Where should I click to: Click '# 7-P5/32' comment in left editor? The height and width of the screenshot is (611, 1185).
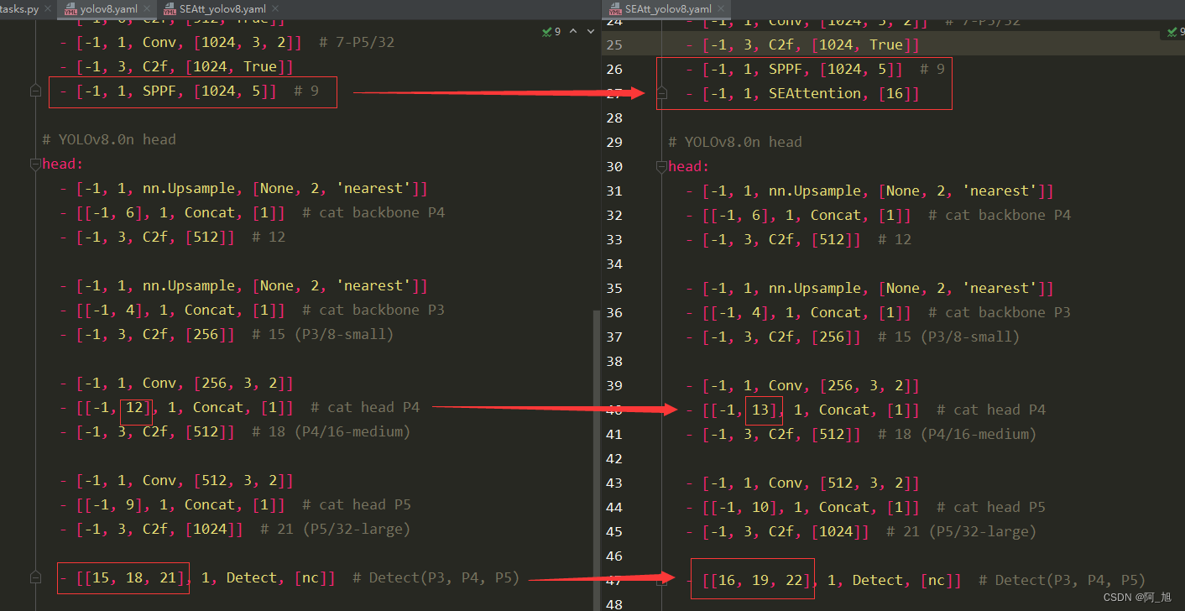(x=357, y=42)
